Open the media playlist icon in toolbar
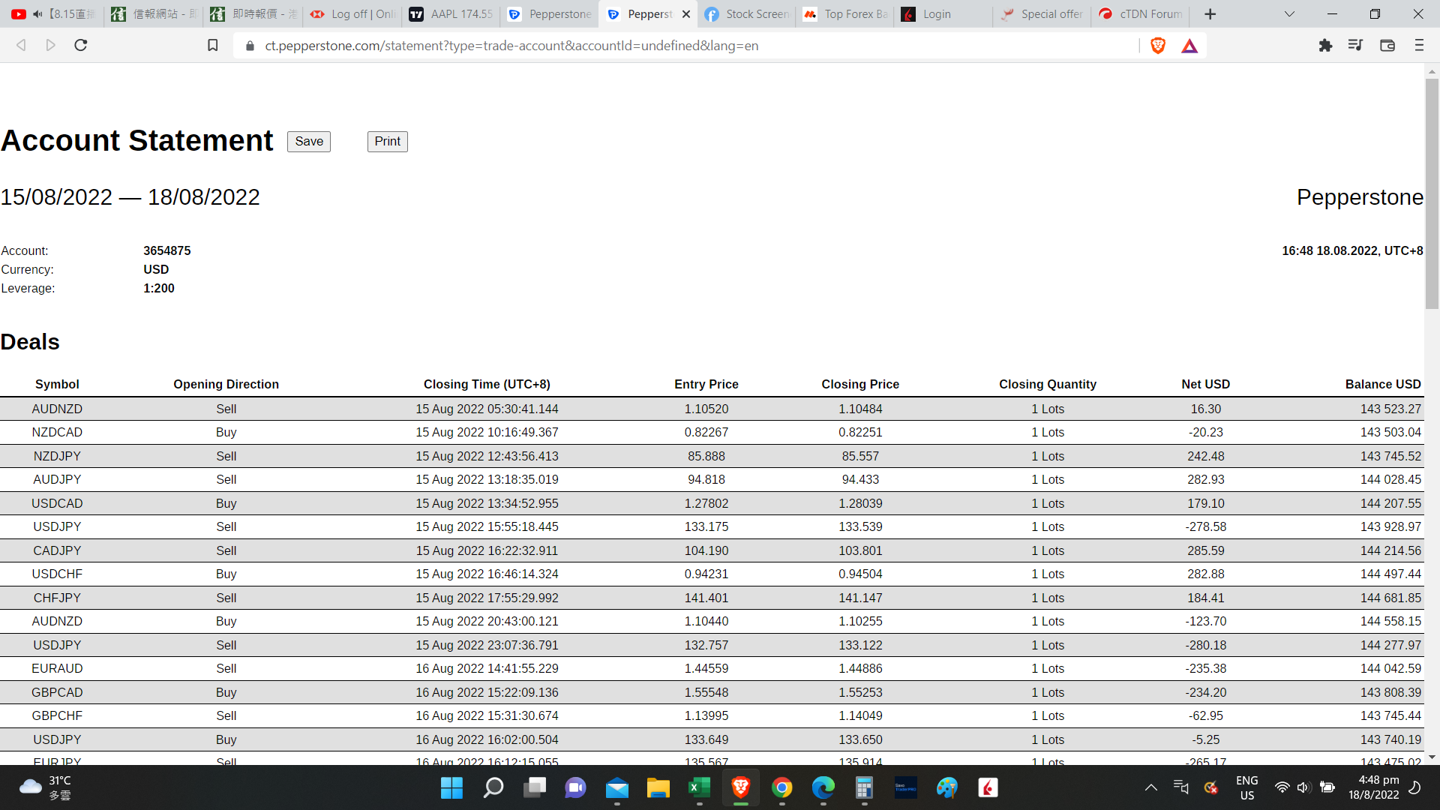 (x=1355, y=46)
